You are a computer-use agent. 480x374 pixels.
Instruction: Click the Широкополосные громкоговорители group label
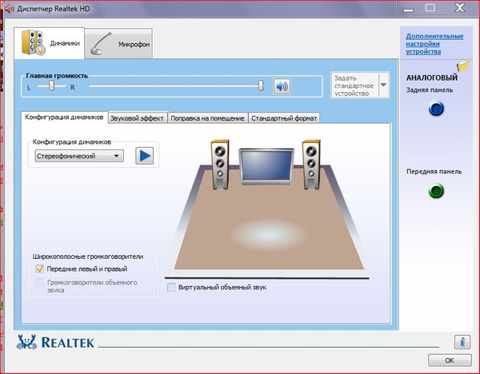tap(88, 257)
